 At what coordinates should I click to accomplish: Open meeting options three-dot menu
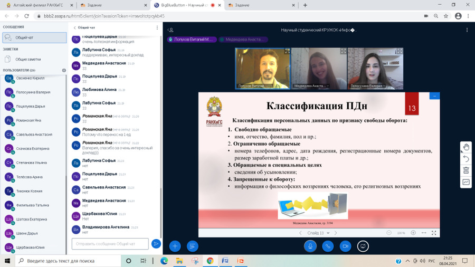tap(467, 30)
